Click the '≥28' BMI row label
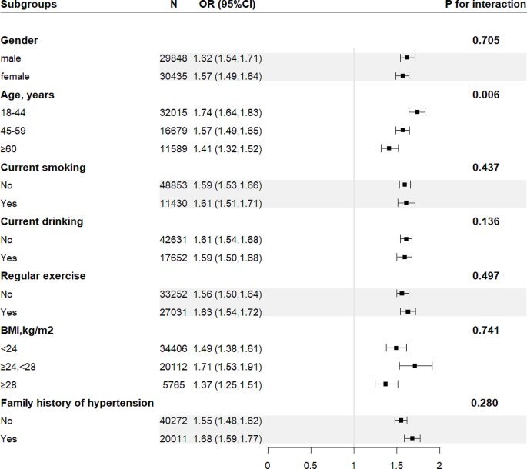The width and height of the screenshot is (527, 469). 8,385
